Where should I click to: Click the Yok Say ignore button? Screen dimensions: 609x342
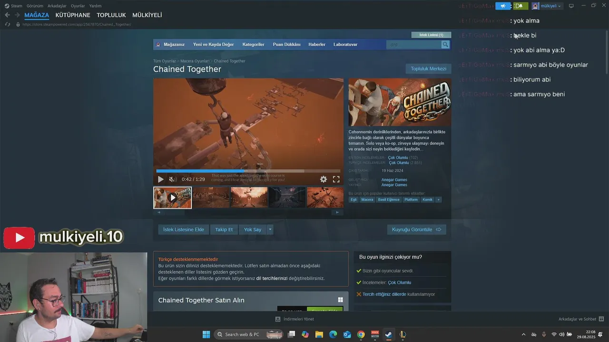253,229
